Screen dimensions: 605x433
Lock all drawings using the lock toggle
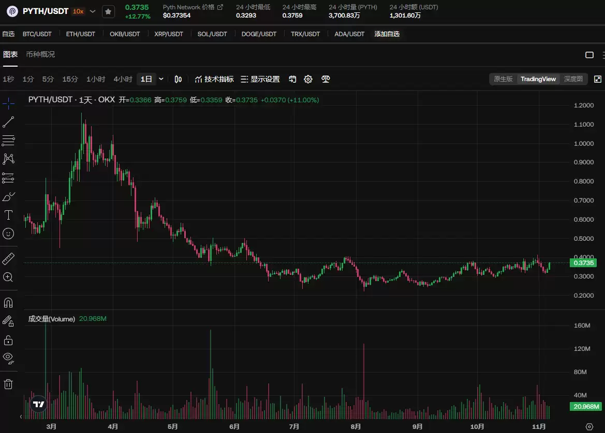pyautogui.click(x=8, y=340)
